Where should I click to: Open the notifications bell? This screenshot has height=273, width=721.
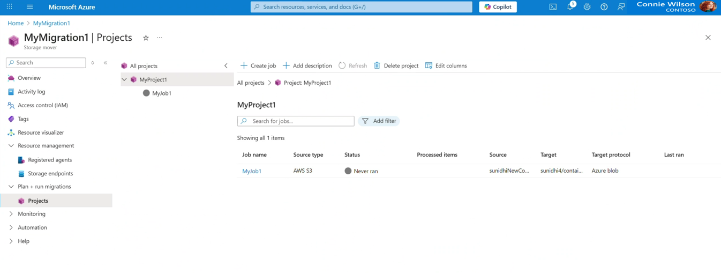tap(570, 7)
